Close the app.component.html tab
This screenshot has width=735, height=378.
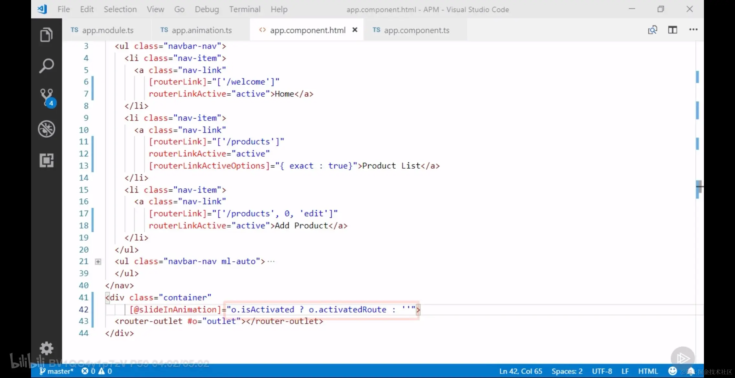coord(355,30)
